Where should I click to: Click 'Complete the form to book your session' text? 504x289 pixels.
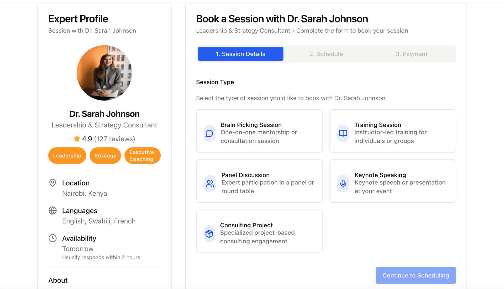(x=352, y=31)
